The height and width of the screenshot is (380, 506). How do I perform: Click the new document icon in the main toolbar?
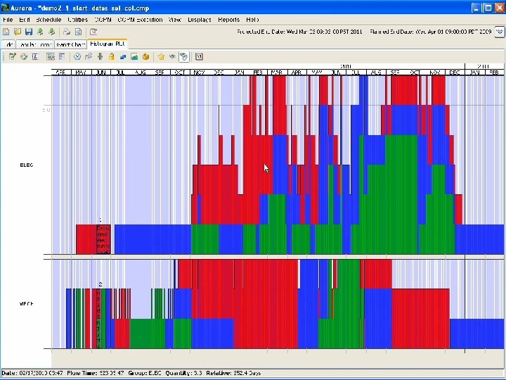tap(6, 32)
